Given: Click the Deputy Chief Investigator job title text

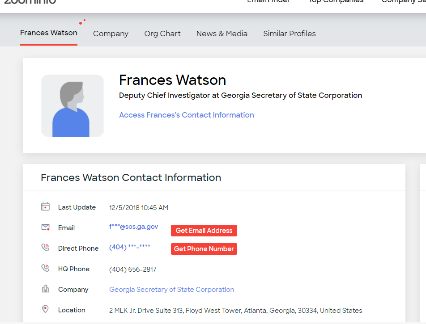Looking at the screenshot, I should 240,96.
